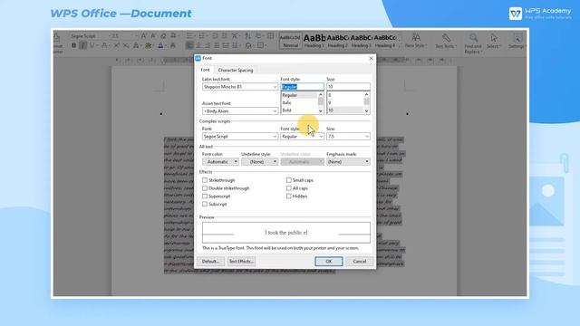Select Bold in the Font style list
Viewport: 580px width, 326px height.
[287, 110]
